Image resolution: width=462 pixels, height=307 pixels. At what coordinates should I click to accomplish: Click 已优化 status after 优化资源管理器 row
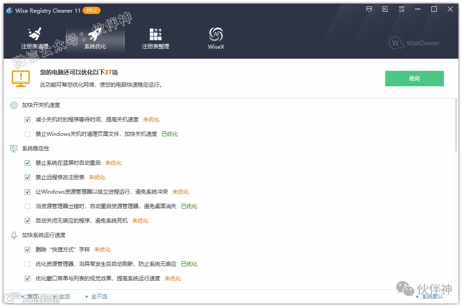coord(189,264)
